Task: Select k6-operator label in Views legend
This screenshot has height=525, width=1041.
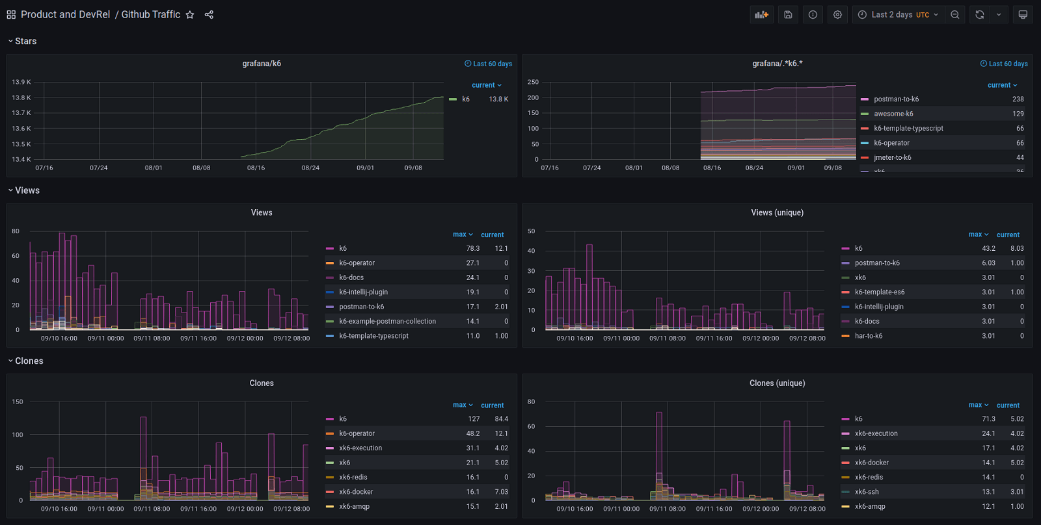Action: pos(357,263)
